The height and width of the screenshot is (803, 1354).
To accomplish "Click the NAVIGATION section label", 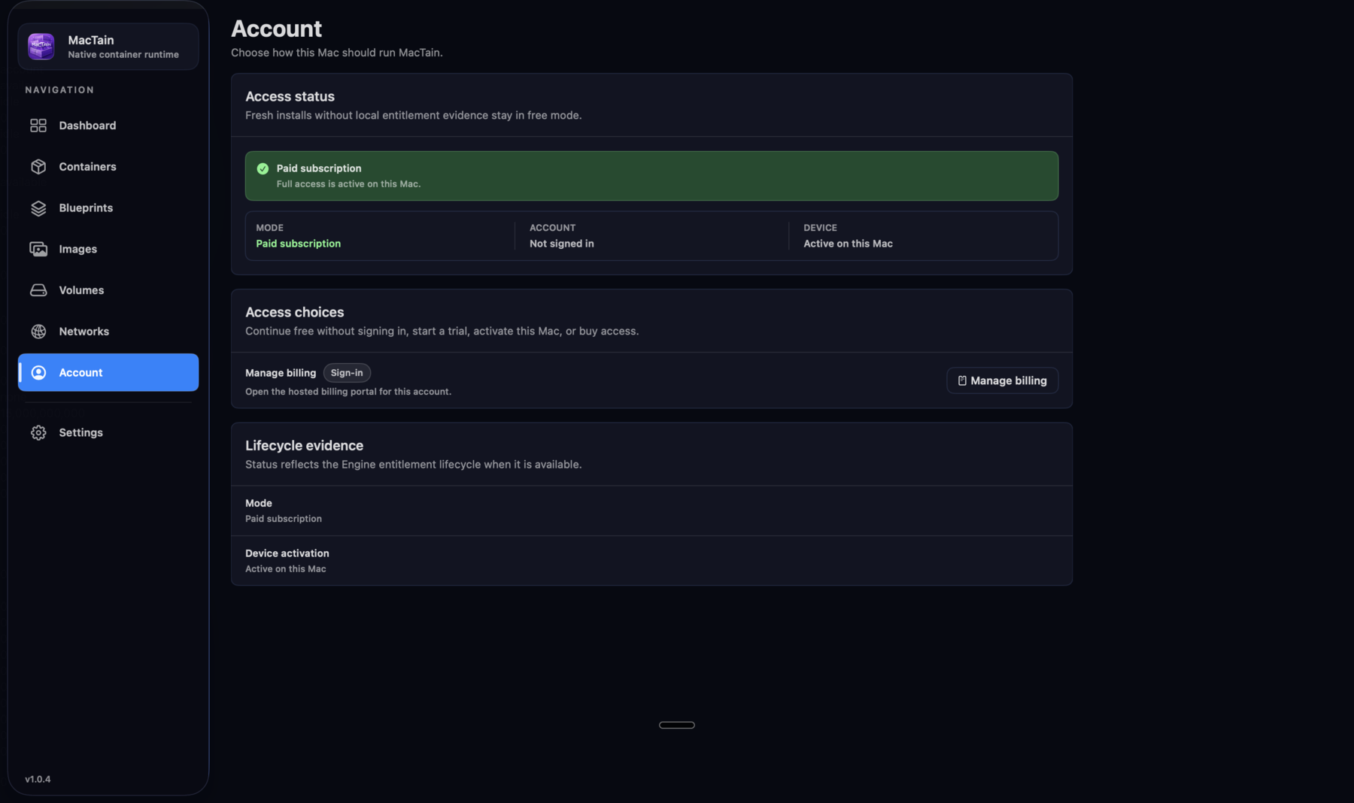I will coord(59,90).
